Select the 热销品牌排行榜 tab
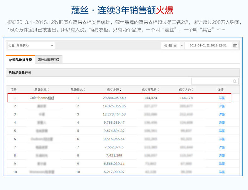The image size is (248, 190). point(20,60)
